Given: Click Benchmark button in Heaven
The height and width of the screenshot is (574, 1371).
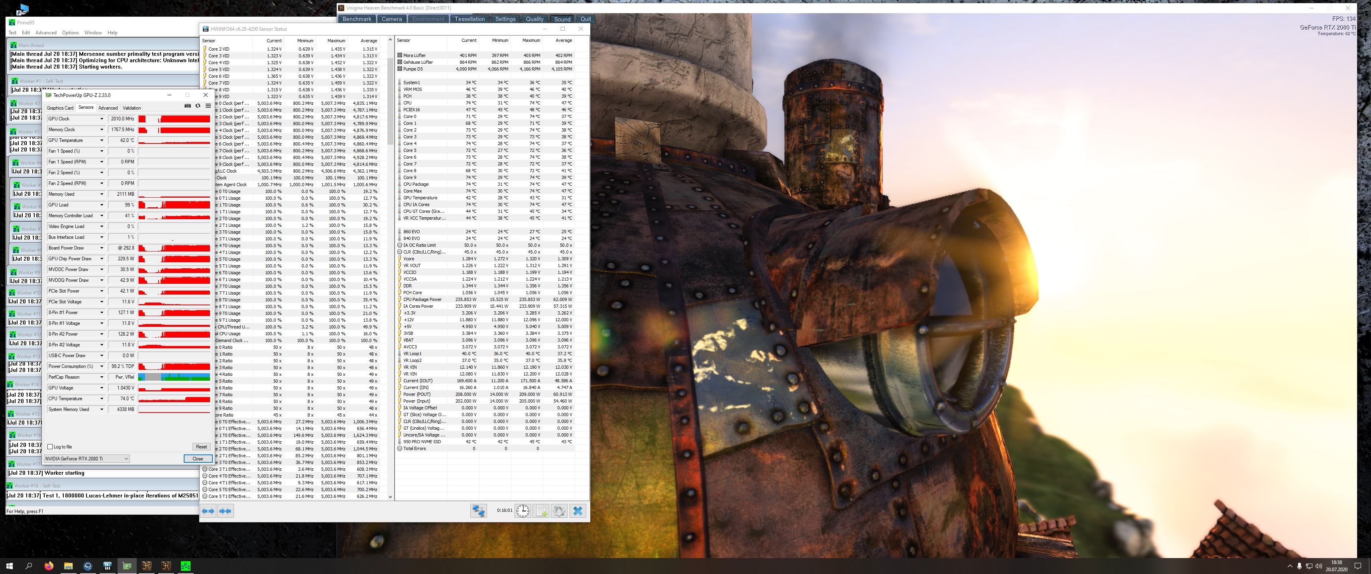Looking at the screenshot, I should (357, 19).
